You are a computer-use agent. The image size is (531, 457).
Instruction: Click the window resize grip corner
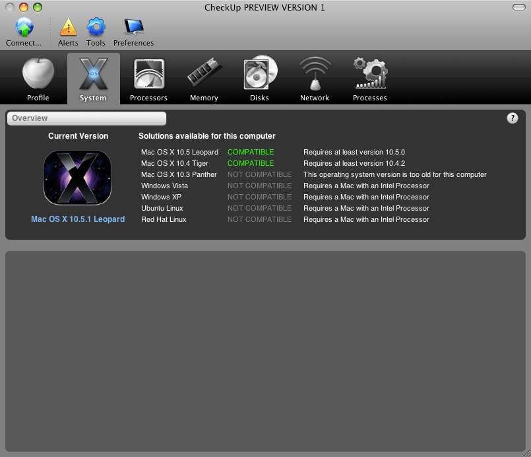click(526, 453)
